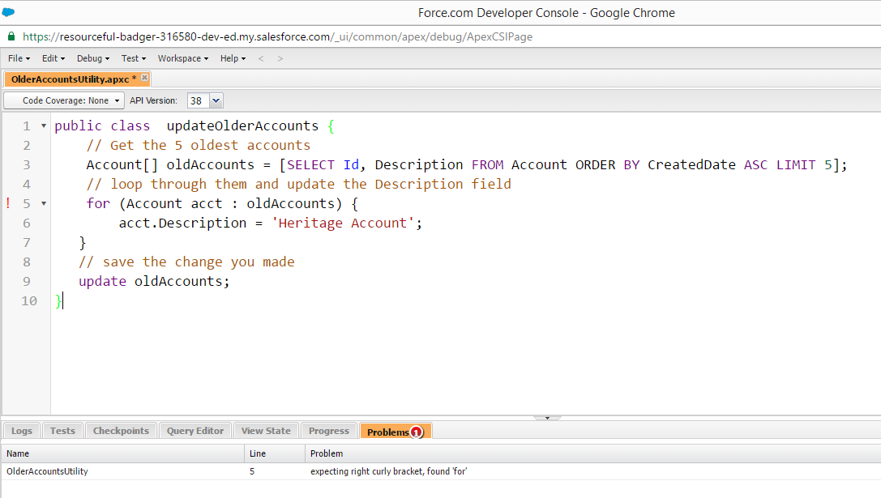Screen dimensions: 881x498
Task: Select the OlderAccountsUtility problem row
Action: [47, 470]
